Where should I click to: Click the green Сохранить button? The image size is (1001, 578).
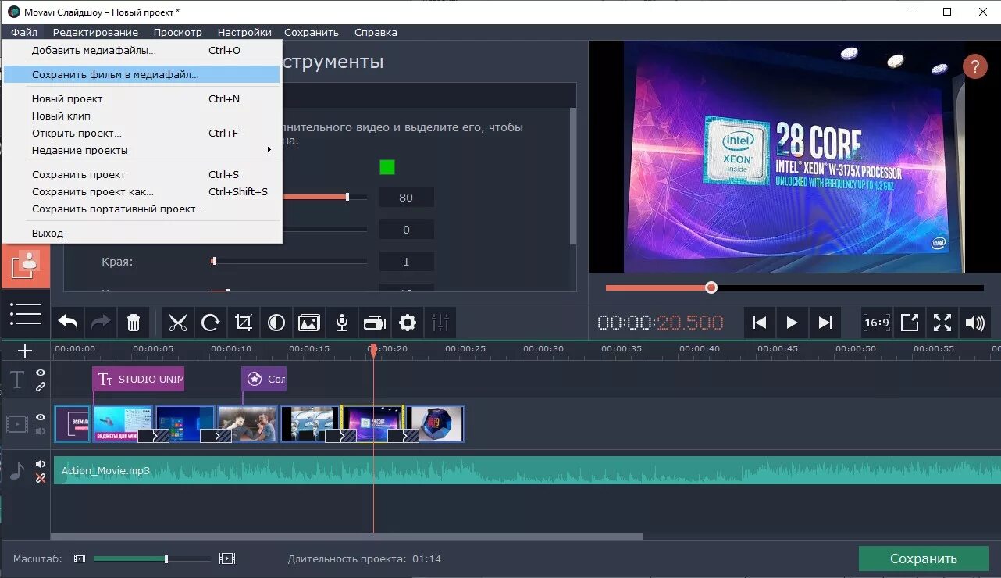[924, 558]
